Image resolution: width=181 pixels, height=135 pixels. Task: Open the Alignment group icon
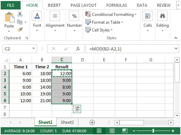[x=55, y=16]
